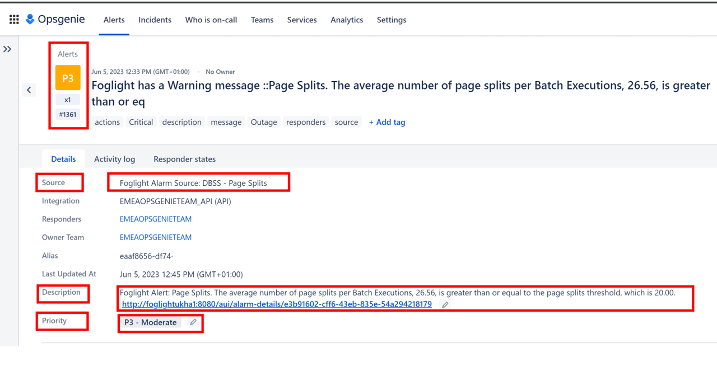Click the + Add tag link

(387, 122)
